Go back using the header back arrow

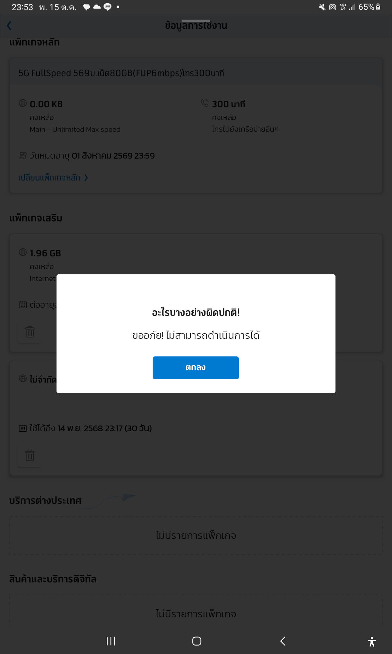pos(9,26)
